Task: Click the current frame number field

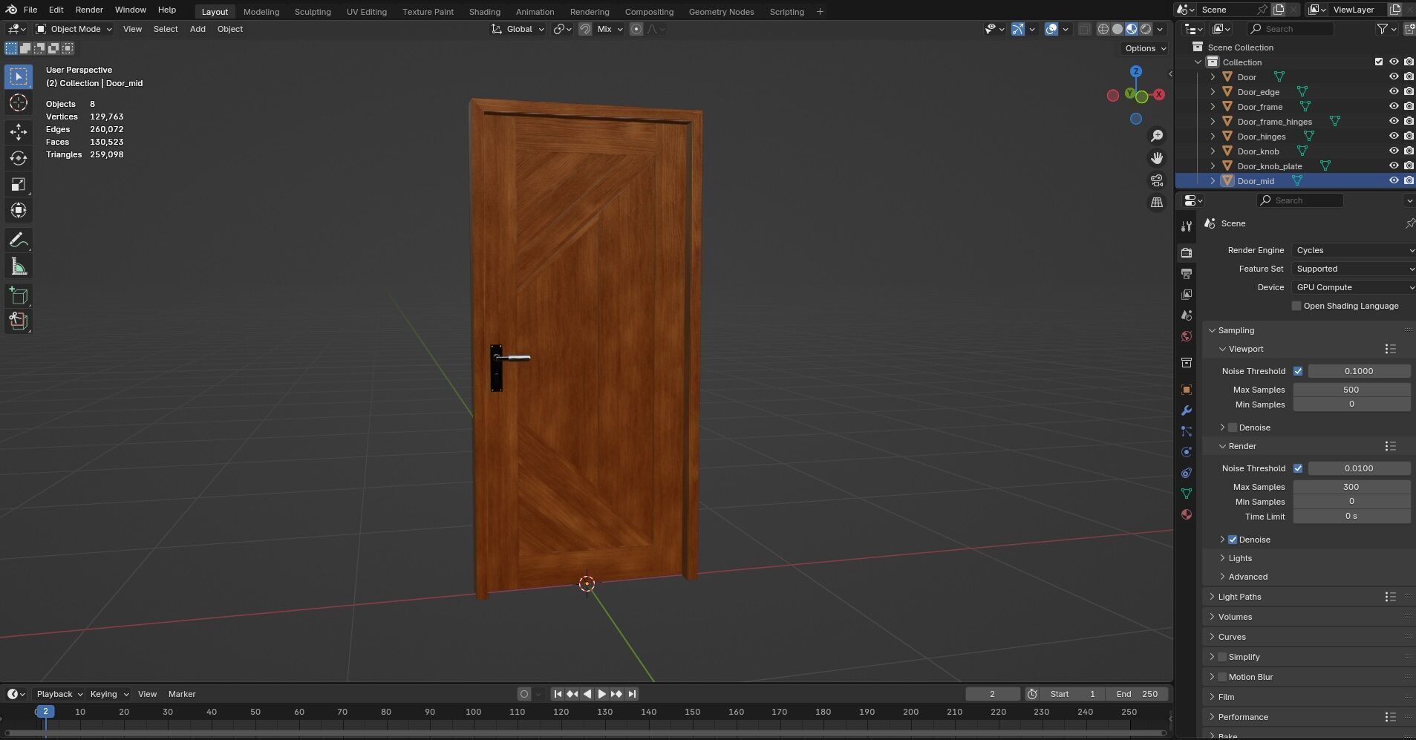Action: point(993,694)
